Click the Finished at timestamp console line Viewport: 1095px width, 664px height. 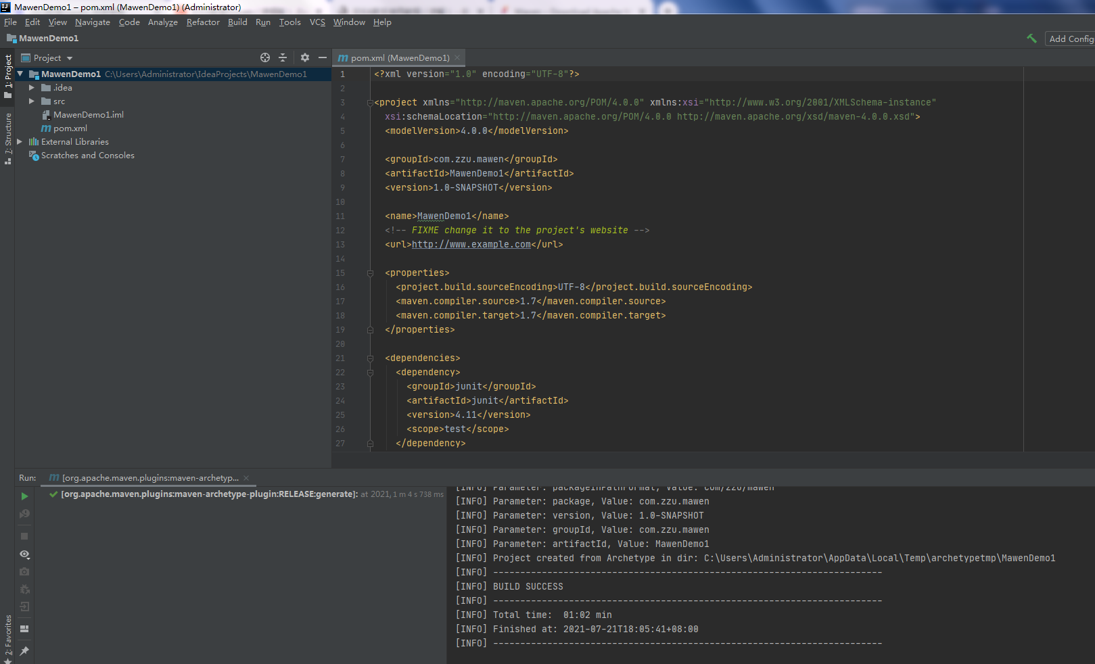pyautogui.click(x=595, y=630)
